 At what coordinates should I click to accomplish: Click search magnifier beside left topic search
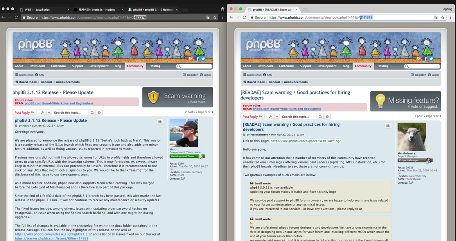[92, 113]
